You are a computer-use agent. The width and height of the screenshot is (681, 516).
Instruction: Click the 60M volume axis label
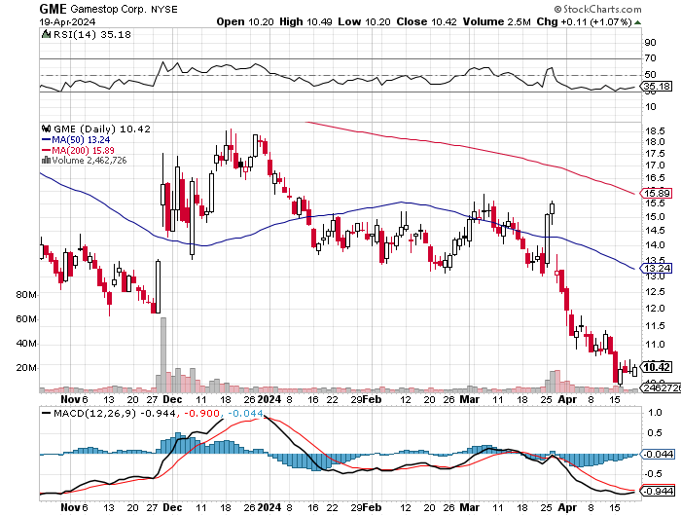pos(25,319)
